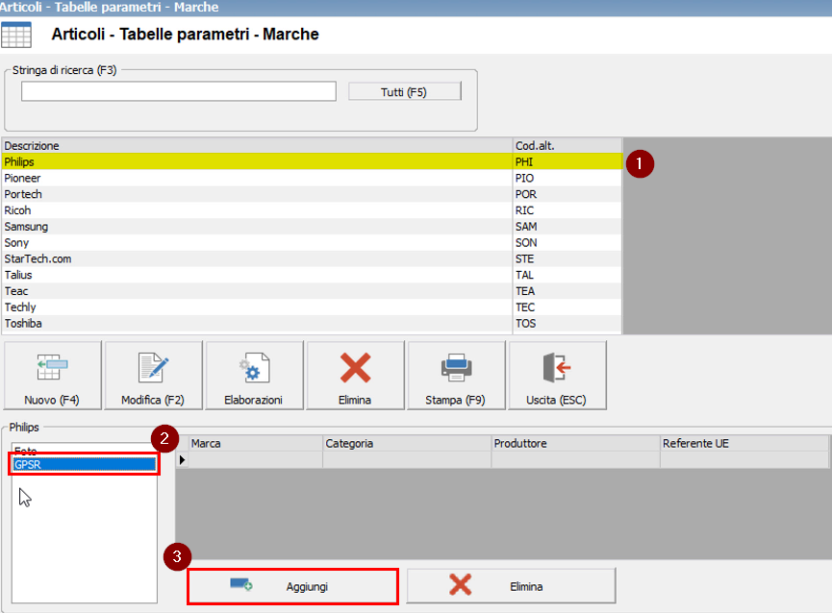Click the RIC code cell
832x613 pixels.
[567, 210]
